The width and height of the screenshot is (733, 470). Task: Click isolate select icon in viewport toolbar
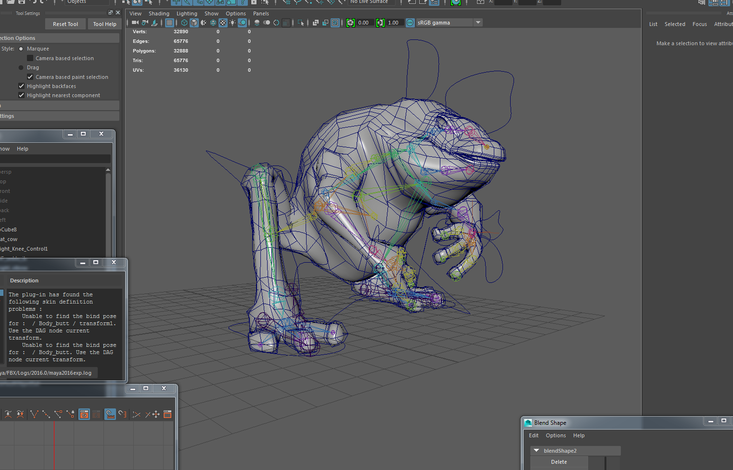(301, 23)
